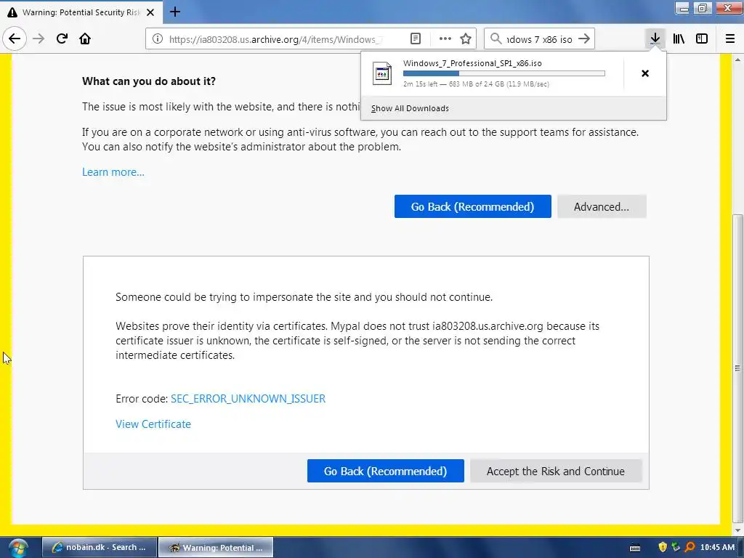This screenshot has width=744, height=558.
Task: Click the upper Go Back (Recommended) button
Action: click(472, 206)
